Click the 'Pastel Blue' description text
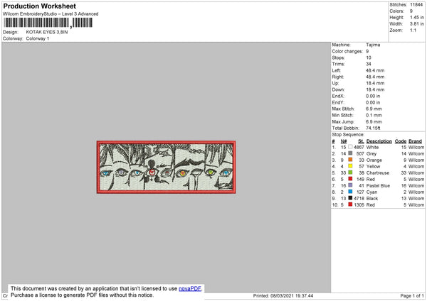The width and height of the screenshot is (427, 301). click(379, 185)
